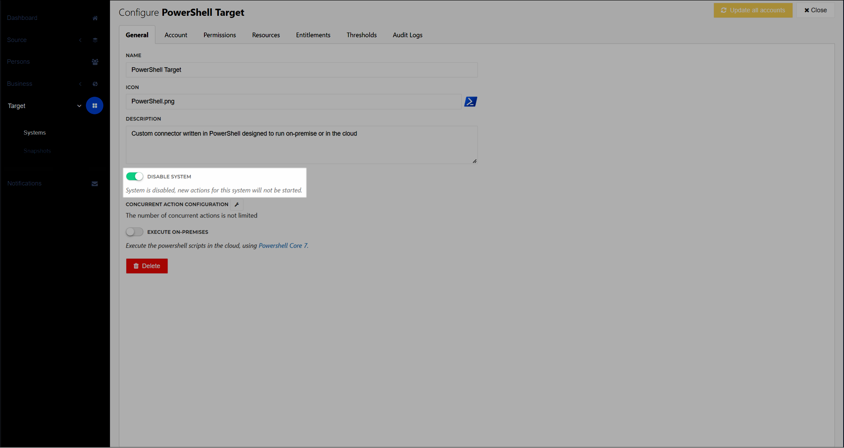
Task: Click the description resize handle
Action: pos(475,161)
